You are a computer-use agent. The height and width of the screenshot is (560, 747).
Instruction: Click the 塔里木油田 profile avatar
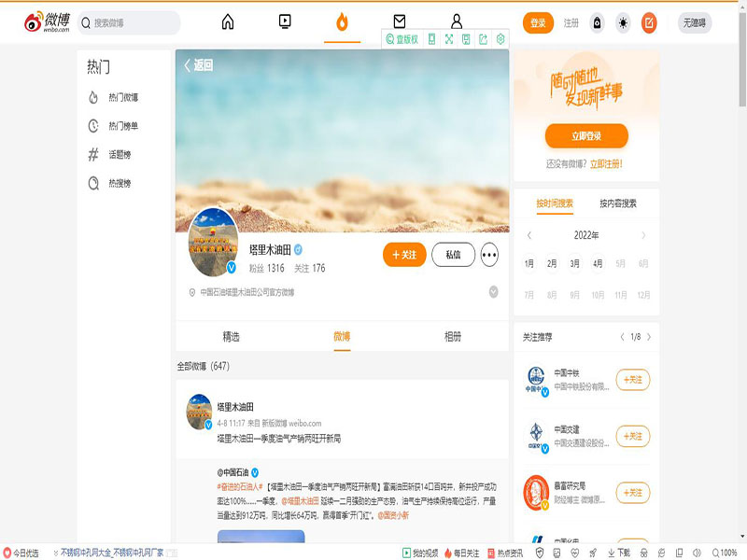214,243
